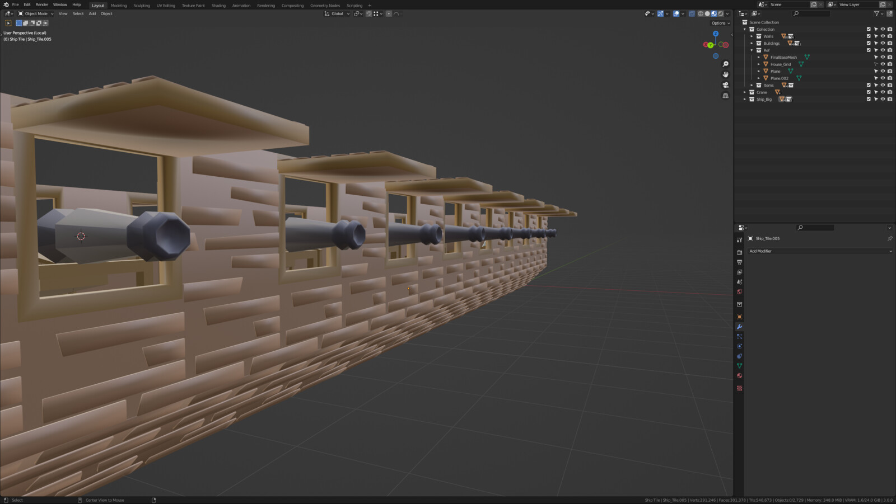Click the pan view hand icon
Viewport: 896px width, 504px height.
tap(725, 74)
